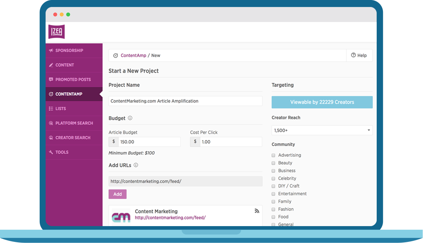Check the Celebrity community checkbox
The width and height of the screenshot is (423, 243).
pos(273,178)
